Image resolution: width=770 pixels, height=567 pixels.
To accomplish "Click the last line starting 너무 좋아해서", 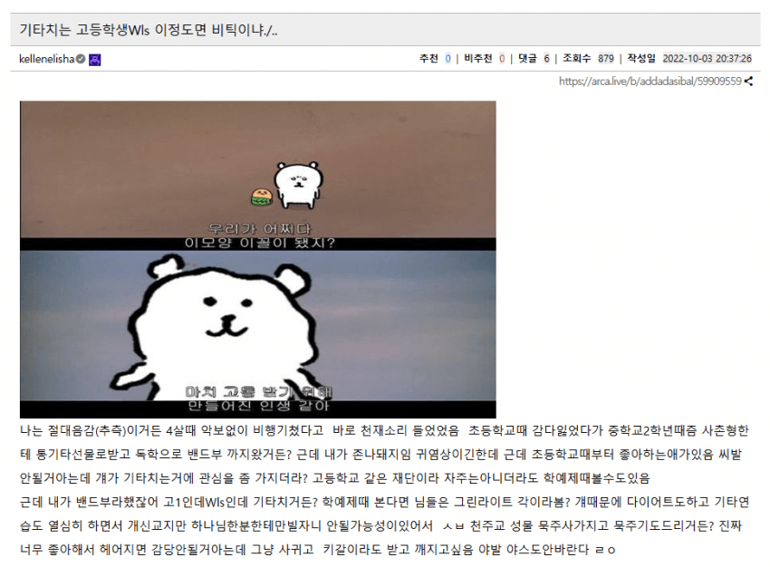I will click(317, 549).
